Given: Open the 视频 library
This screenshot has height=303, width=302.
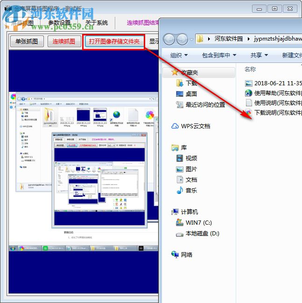Looking at the screenshot, I should 191,158.
